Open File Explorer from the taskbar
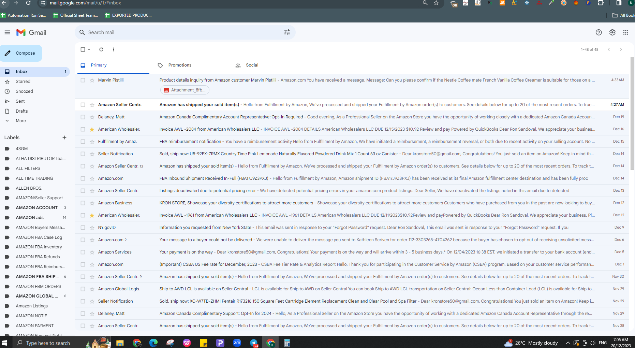The height and width of the screenshot is (348, 635). 120,343
